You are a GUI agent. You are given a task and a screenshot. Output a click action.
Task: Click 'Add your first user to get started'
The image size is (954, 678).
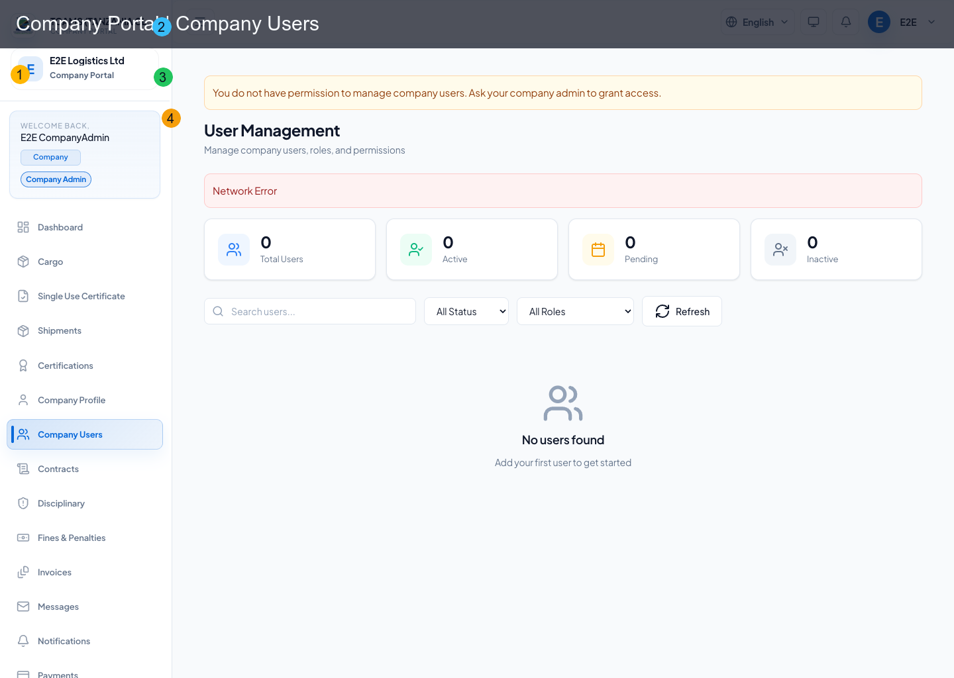pyautogui.click(x=563, y=463)
